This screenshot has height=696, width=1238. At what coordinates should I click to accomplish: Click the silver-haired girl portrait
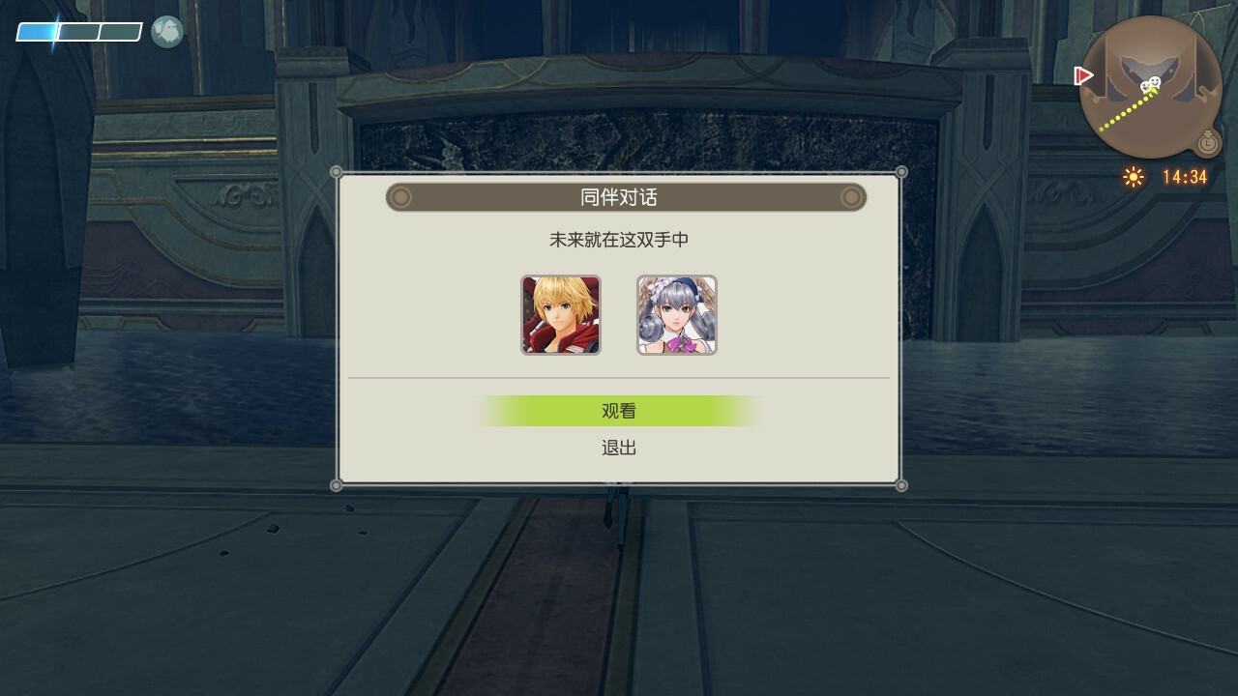point(677,315)
